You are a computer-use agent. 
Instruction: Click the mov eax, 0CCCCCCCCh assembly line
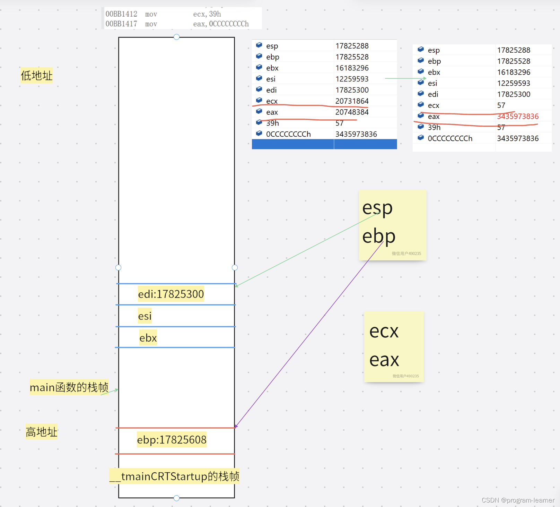(x=177, y=24)
